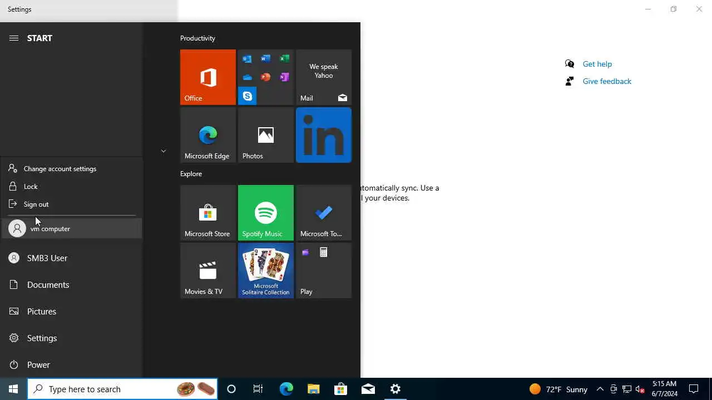Collapse the Start menu hamburger
This screenshot has height=400, width=712.
14,38
